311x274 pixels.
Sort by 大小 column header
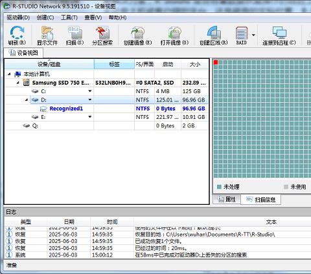click(x=194, y=64)
